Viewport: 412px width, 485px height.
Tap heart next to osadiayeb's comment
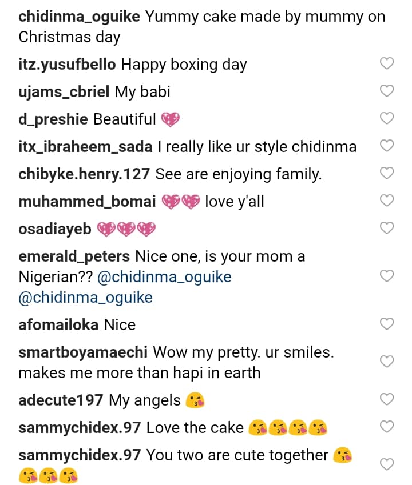(x=387, y=229)
